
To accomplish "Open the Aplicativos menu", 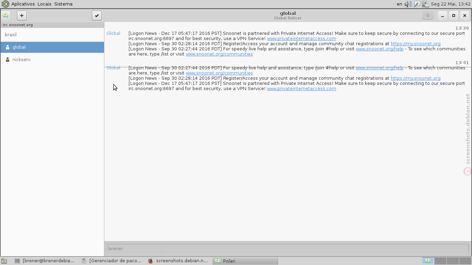I will (23, 4).
